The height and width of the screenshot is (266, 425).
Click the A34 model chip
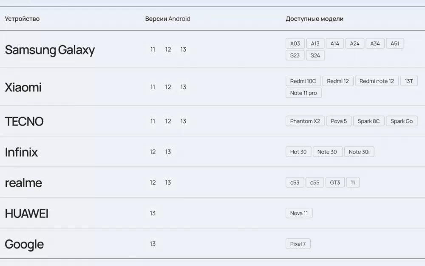point(375,43)
